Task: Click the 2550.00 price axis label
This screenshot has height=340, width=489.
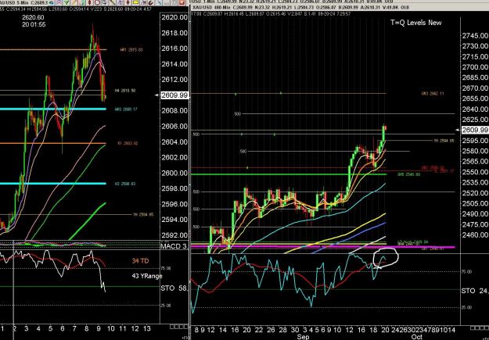Action: tap(475, 172)
